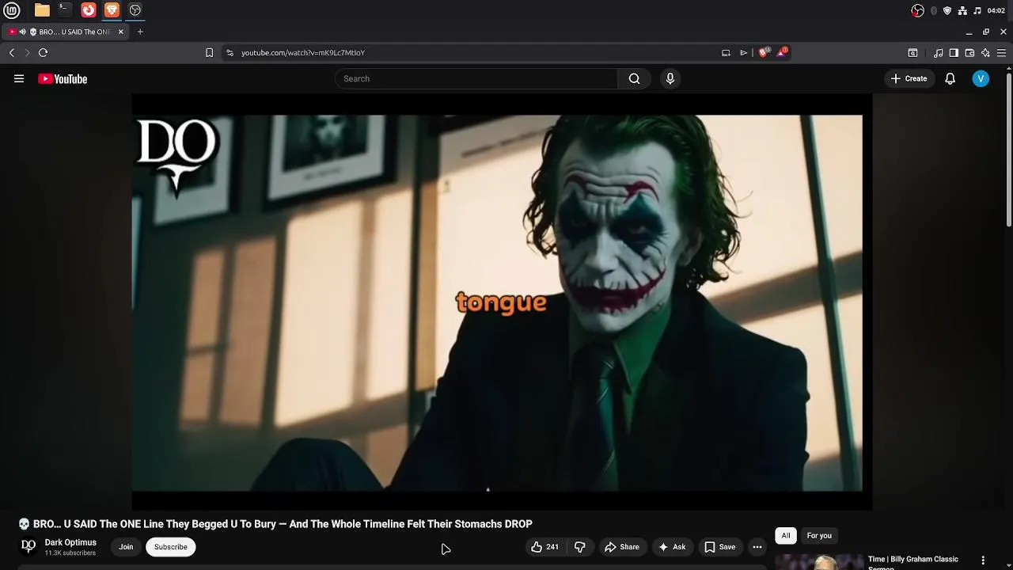Click the YouTube search input field
This screenshot has width=1013, height=570.
click(477, 78)
